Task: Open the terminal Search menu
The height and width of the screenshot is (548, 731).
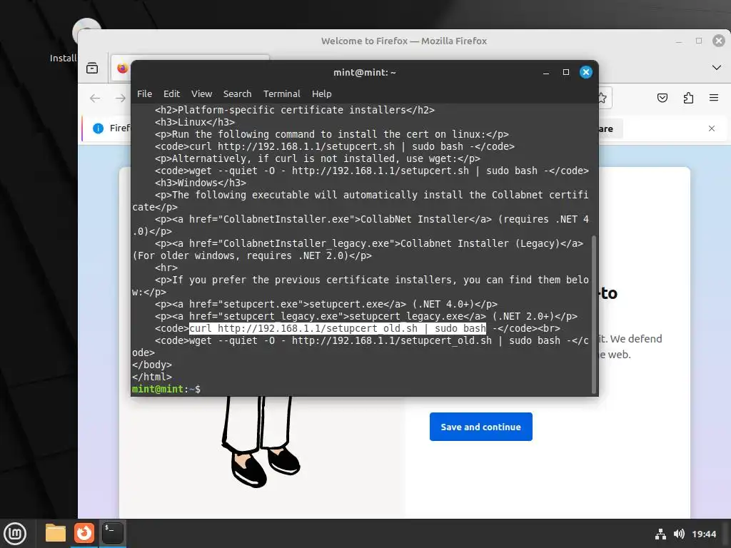Action: 237,93
